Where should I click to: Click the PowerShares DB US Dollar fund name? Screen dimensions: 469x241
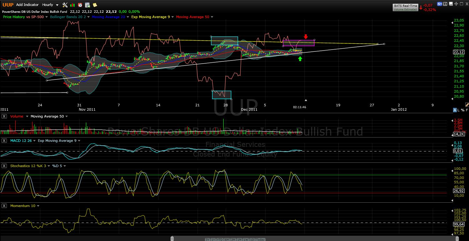pyautogui.click(x=35, y=12)
